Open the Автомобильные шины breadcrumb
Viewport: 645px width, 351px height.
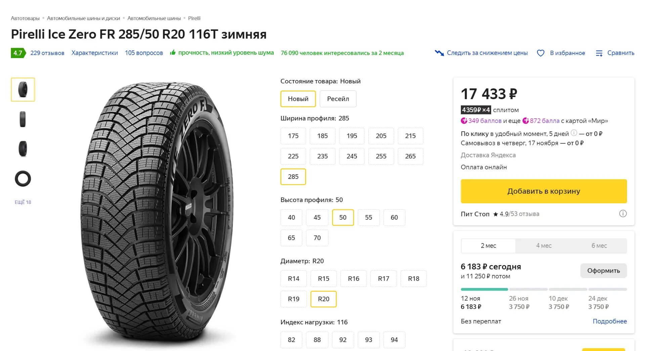pos(154,18)
